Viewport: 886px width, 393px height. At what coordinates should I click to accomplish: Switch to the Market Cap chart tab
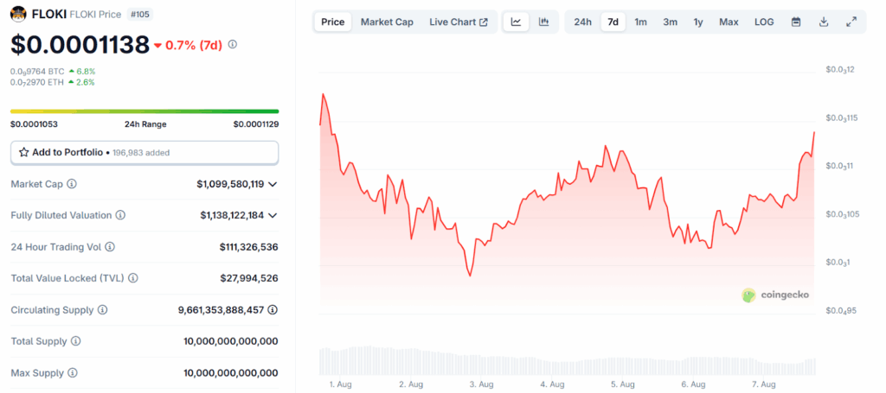[387, 22]
